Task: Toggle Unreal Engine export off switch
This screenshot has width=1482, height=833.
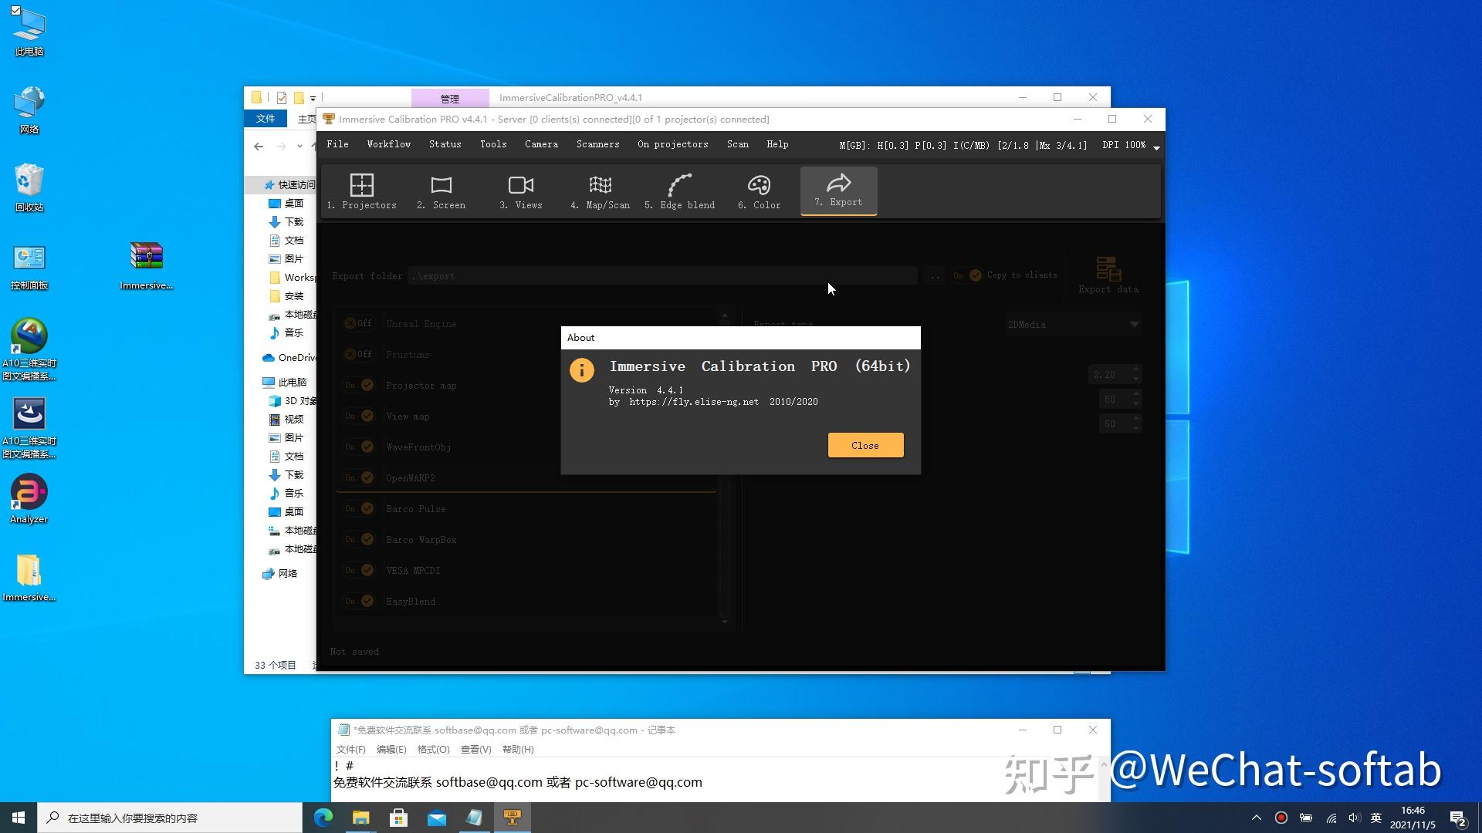Action: (x=359, y=324)
